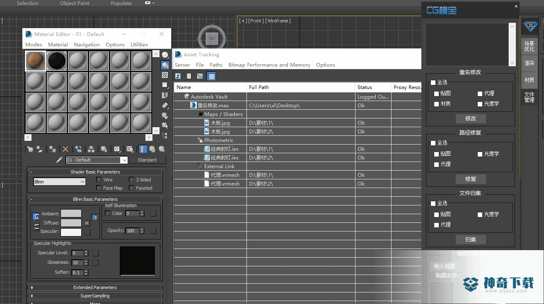The height and width of the screenshot is (304, 544).
Task: Click the 归集 button
Action: [471, 239]
